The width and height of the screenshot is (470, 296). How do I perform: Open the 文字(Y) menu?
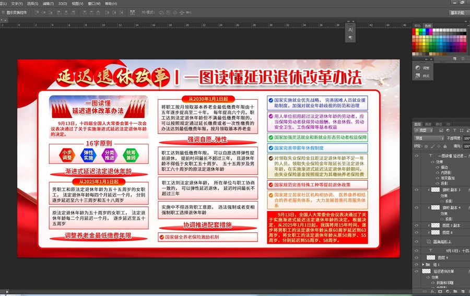17,4
